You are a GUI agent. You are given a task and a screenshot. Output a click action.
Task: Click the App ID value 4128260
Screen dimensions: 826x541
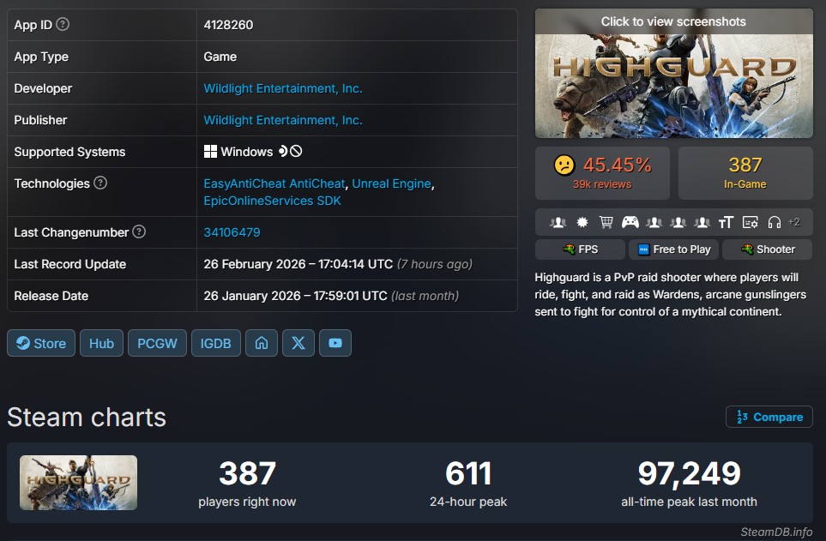228,25
